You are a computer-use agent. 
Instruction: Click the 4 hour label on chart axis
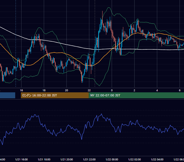pyautogui.click(x=157, y=90)
